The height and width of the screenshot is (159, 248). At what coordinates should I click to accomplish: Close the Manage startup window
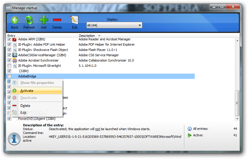click(233, 6)
